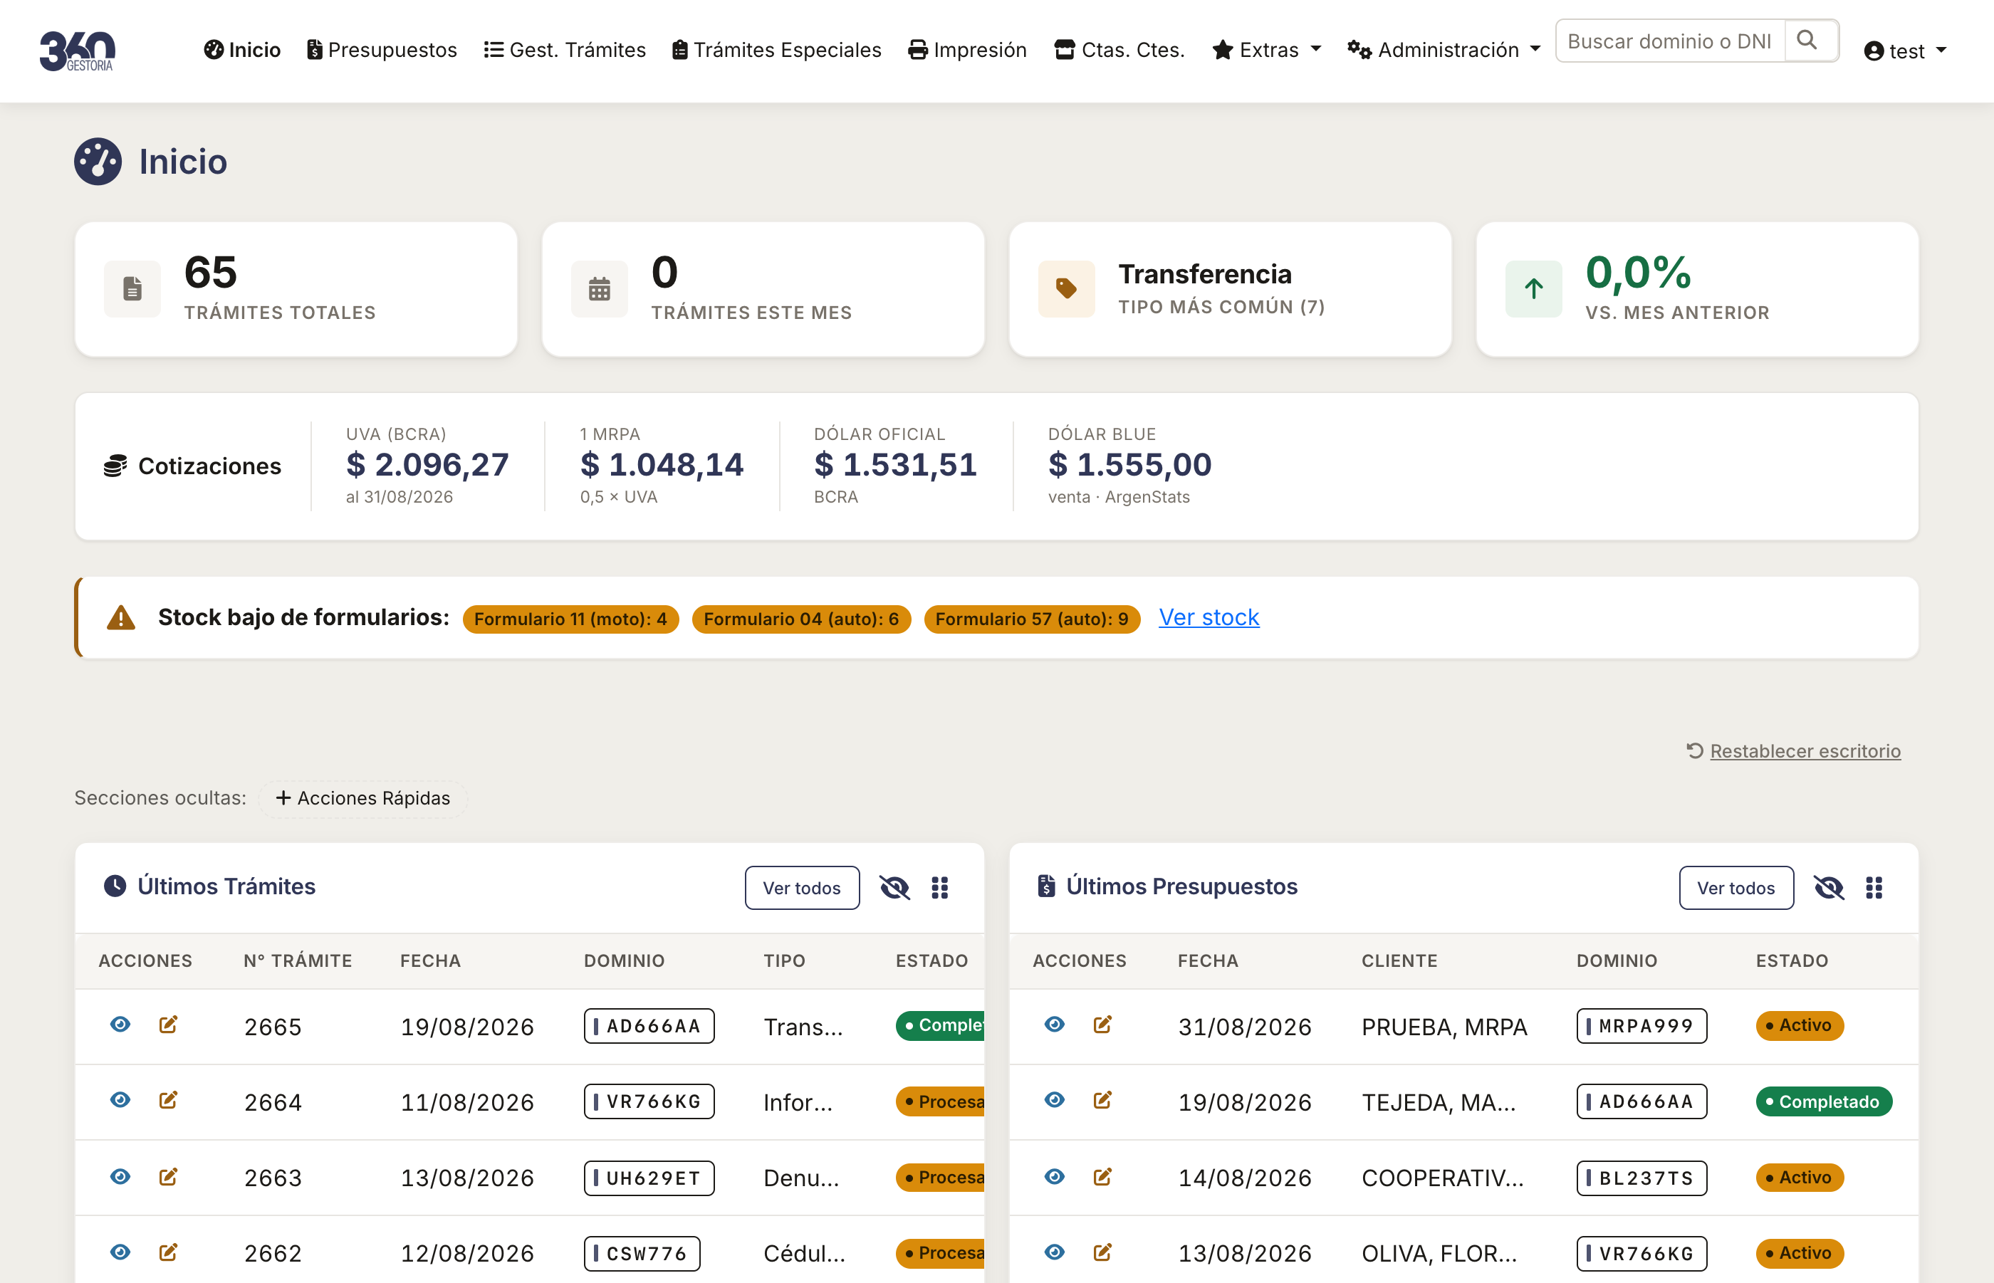
Task: Edit COOPERATIV... presupuesto pencil icon
Action: [1102, 1176]
